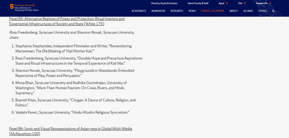Expand Panel B6 Sonic and Visual heading
Viewport: 289px width, 138px height.
71,131
